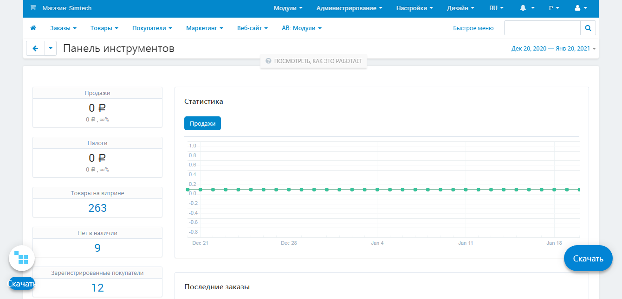This screenshot has width=622, height=299.
Task: Click the first data point on chart
Action: pos(188,189)
